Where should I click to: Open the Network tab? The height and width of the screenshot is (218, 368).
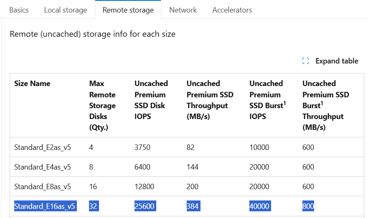183,10
